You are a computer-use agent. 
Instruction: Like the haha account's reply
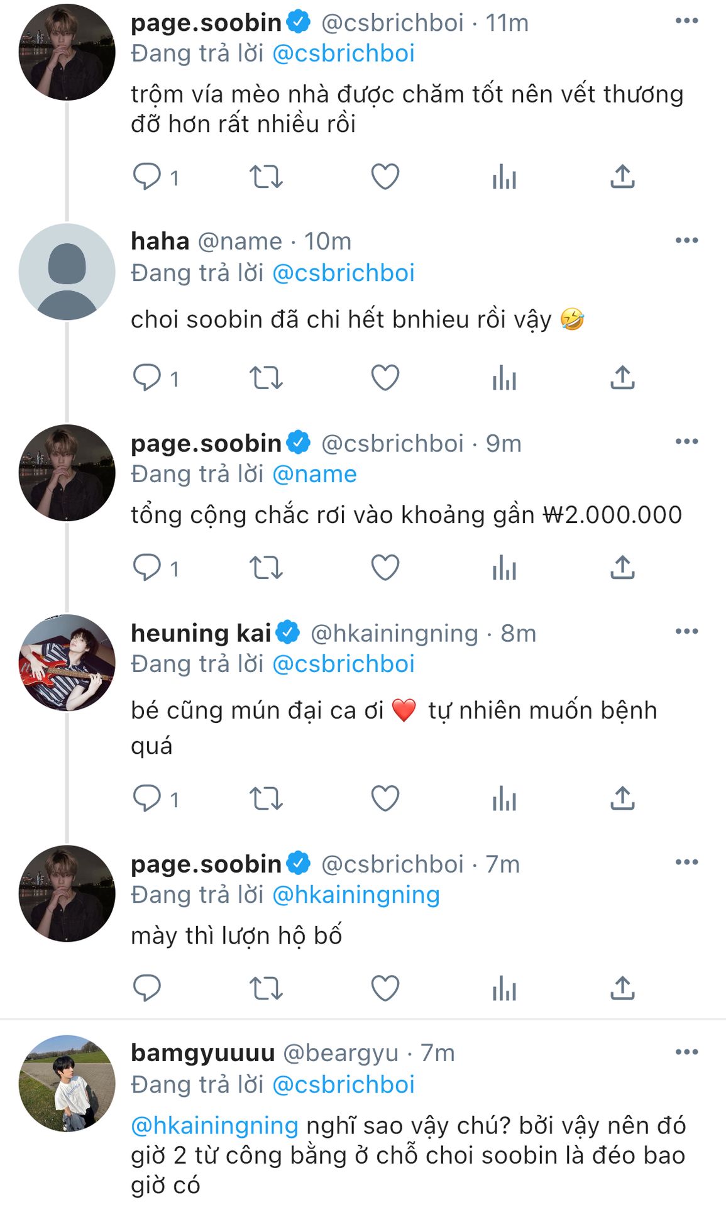click(x=385, y=378)
